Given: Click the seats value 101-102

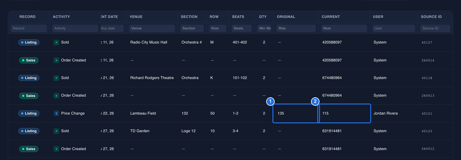Looking at the screenshot, I should [239, 78].
